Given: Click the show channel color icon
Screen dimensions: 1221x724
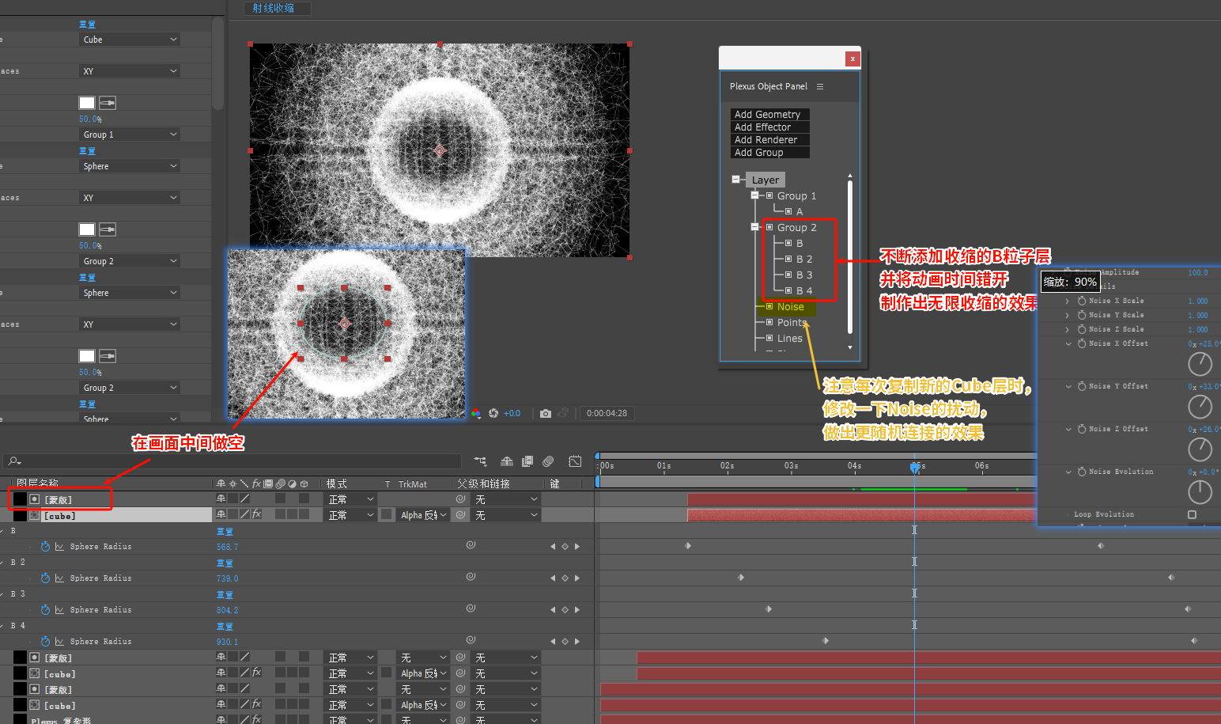Looking at the screenshot, I should tap(476, 413).
